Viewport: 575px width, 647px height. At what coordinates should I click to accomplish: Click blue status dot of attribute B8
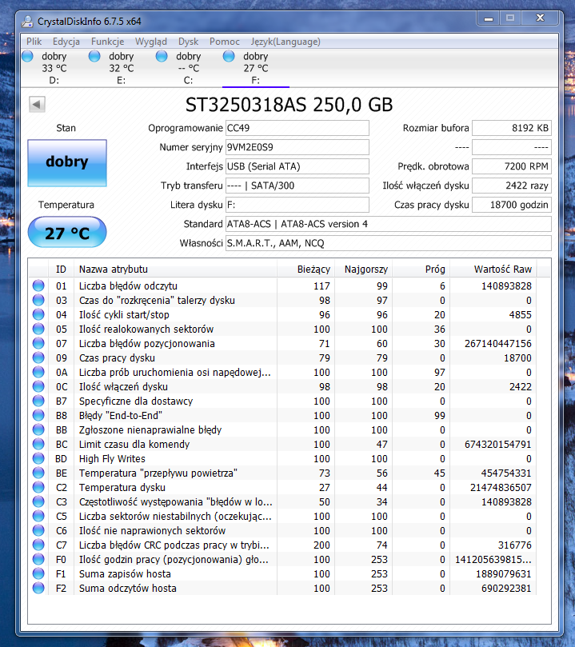click(38, 415)
